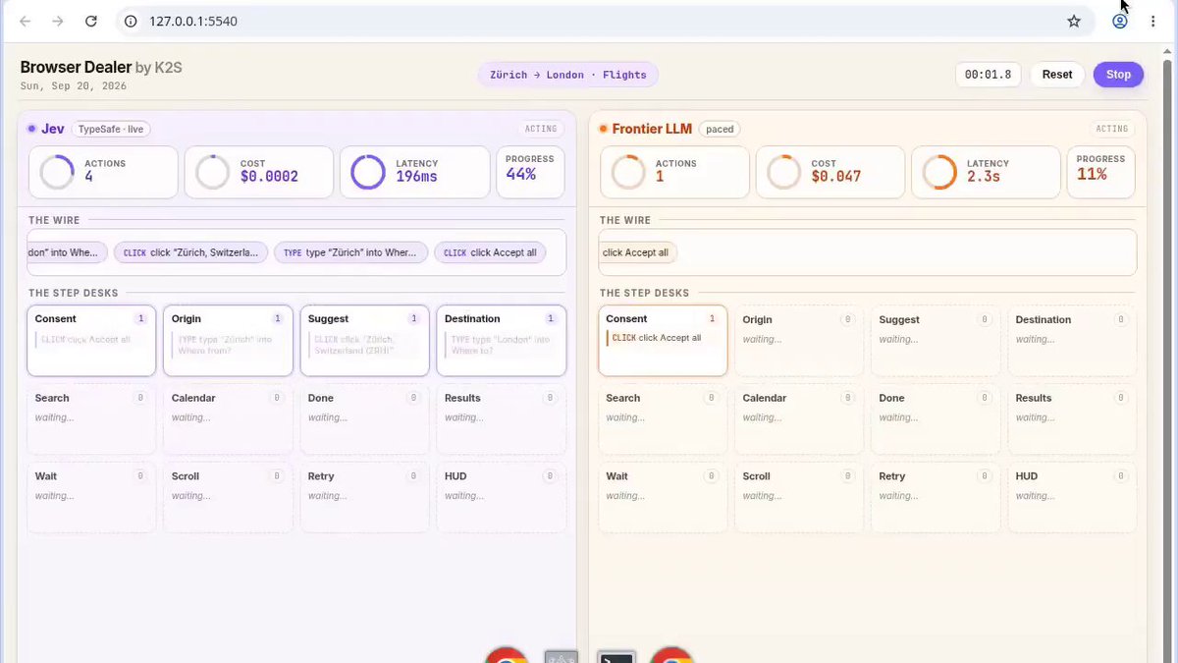The height and width of the screenshot is (663, 1178).
Task: Click the 00:01.8 timer readout
Action: (x=989, y=75)
